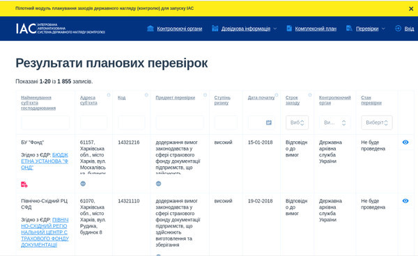Viewport: 418px width, 256px height.
Task: Click map icon beside Довідкова інформація
Action: (x=215, y=29)
